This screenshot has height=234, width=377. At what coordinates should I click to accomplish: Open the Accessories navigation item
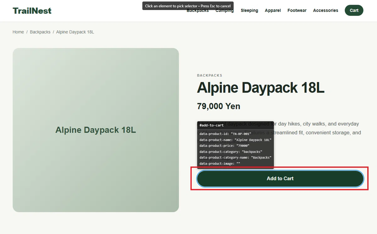(325, 10)
